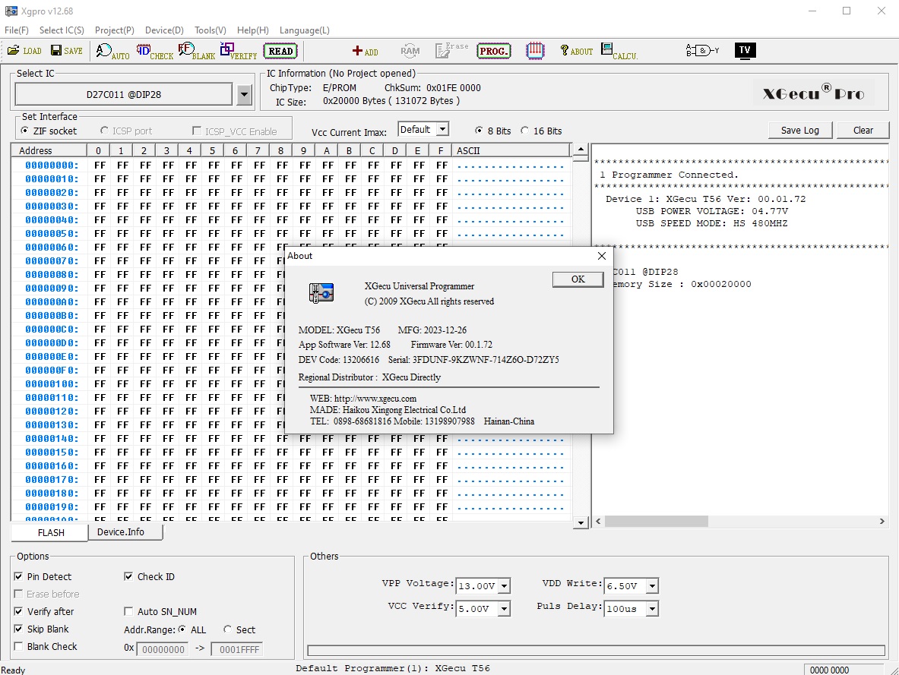Start VERIFY from the toolbar
The image size is (899, 675).
point(239,52)
